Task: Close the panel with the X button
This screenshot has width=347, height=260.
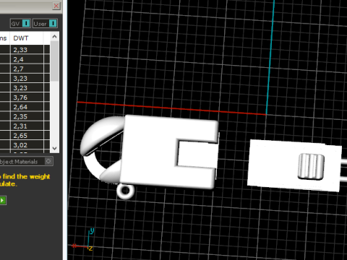Action: [x=56, y=6]
